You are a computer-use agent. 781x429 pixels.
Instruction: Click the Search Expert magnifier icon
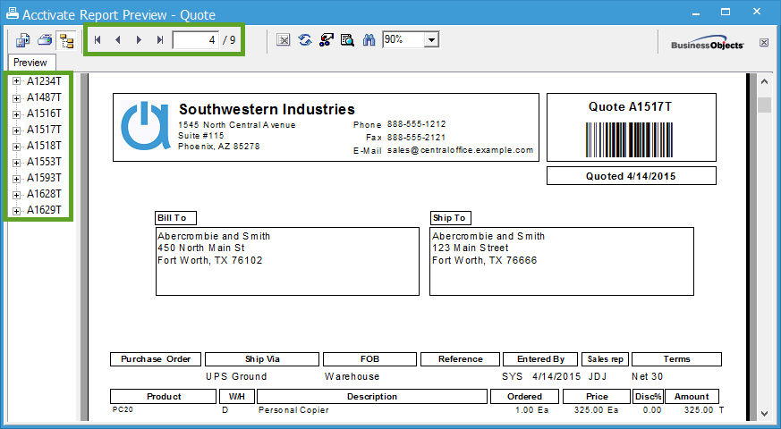pos(347,40)
